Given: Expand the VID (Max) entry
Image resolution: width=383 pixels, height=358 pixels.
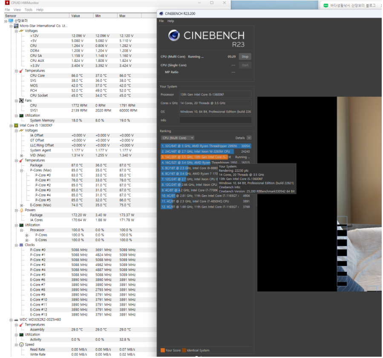Looking at the screenshot, I should pyautogui.click(x=21, y=156).
